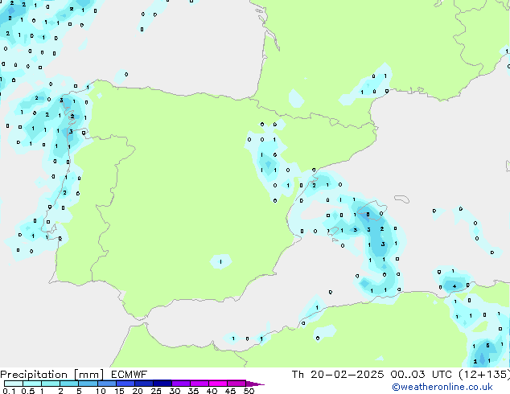Pick the 10 to 15 mm legend swatch
Screen dimensions: 510x394
106,384
